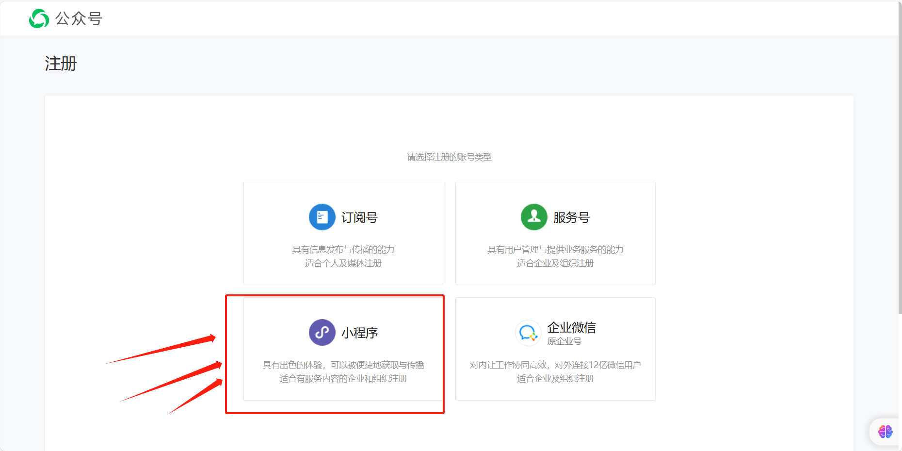The width and height of the screenshot is (902, 451).
Task: Click 具有出色的体验，可以被便捷地获取与传播 description
Action: [x=343, y=365]
